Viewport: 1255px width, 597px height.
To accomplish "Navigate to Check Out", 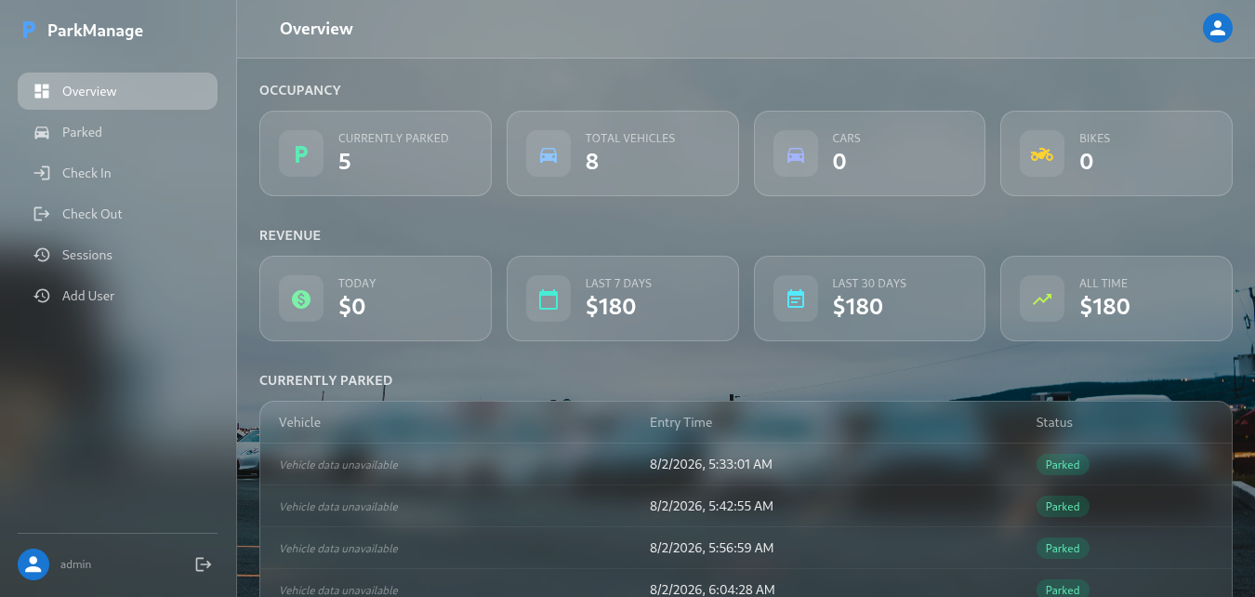I will (117, 214).
